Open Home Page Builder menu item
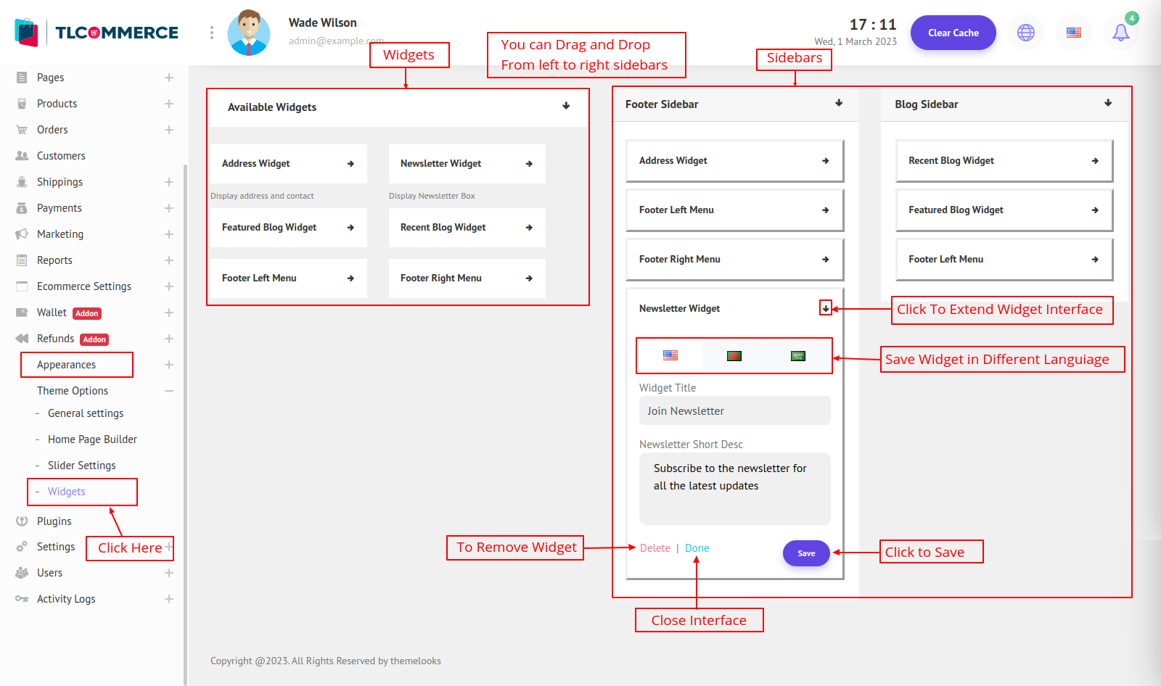 (x=92, y=439)
